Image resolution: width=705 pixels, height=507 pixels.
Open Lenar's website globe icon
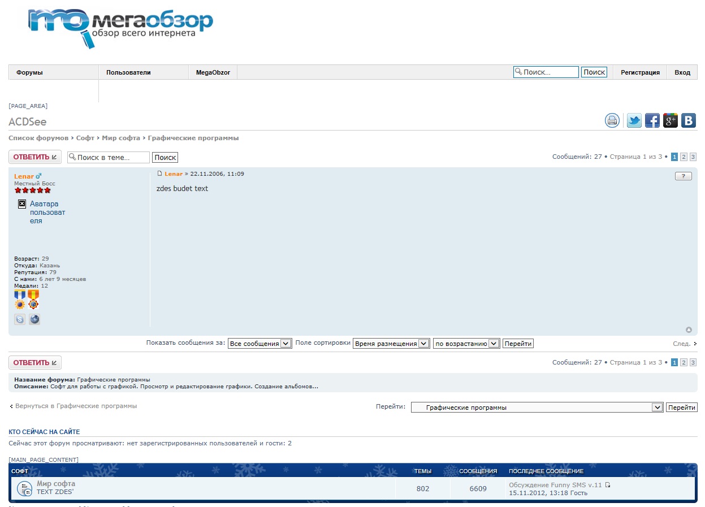[34, 319]
